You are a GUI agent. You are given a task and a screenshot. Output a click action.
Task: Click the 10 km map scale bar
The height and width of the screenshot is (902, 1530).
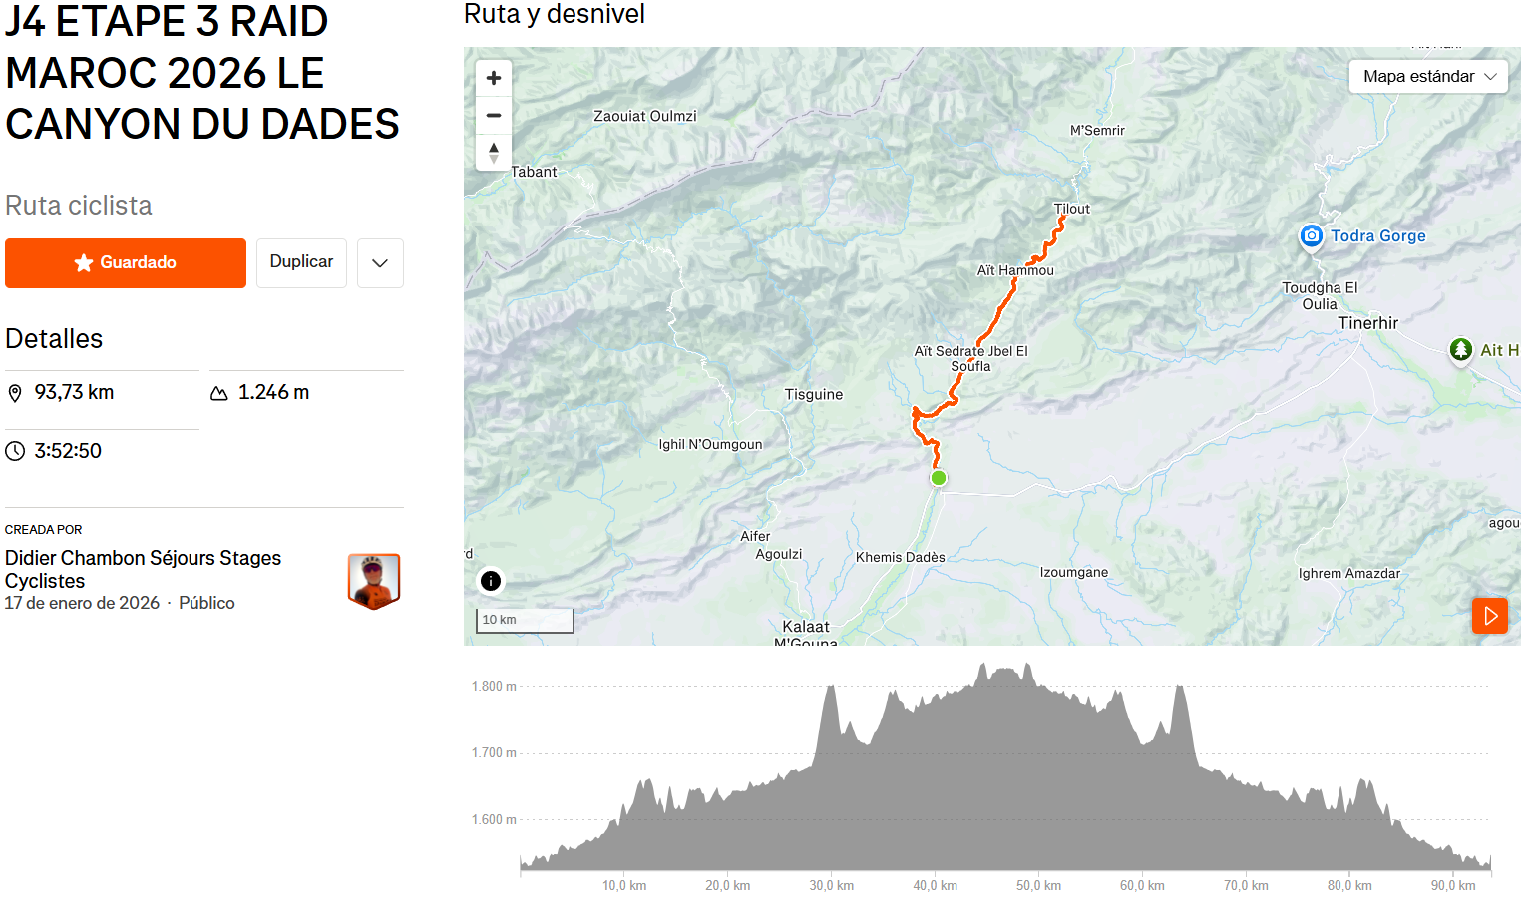pos(525,620)
